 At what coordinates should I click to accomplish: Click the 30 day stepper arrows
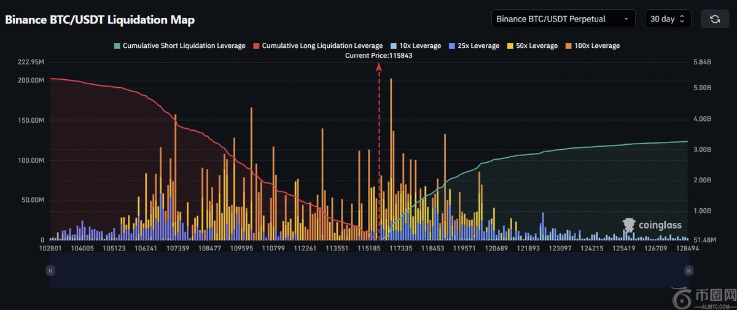[682, 19]
